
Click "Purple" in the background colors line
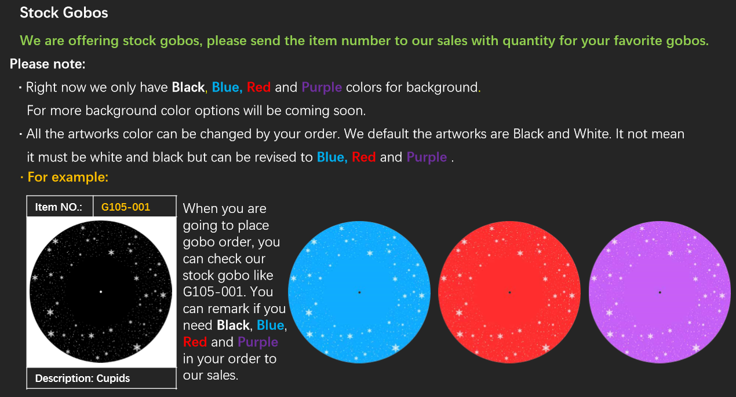pyautogui.click(x=322, y=87)
